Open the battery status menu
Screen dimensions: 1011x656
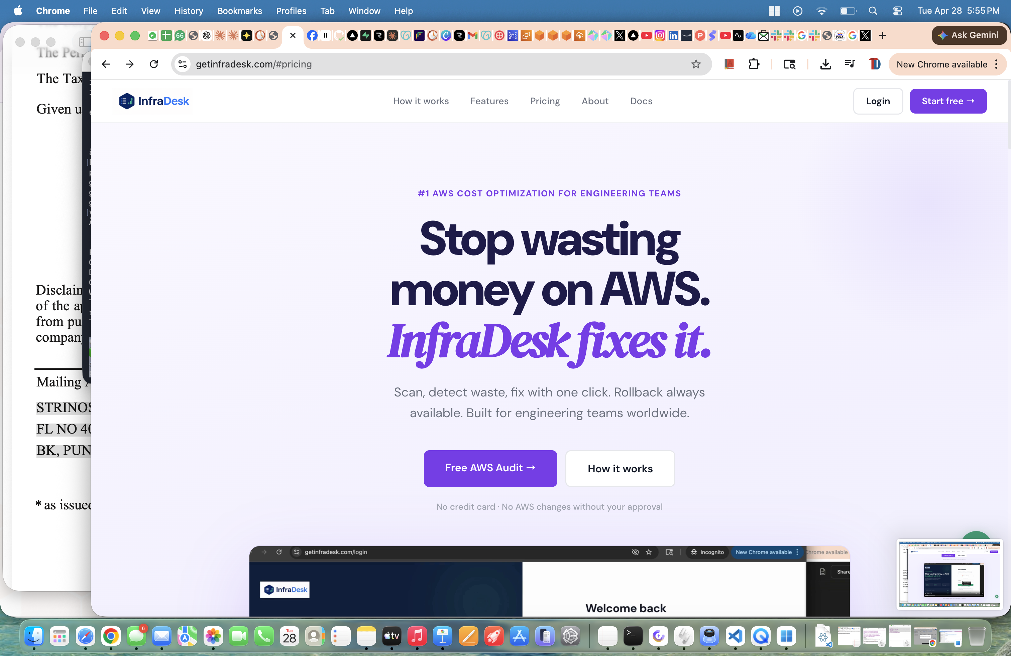(x=848, y=11)
